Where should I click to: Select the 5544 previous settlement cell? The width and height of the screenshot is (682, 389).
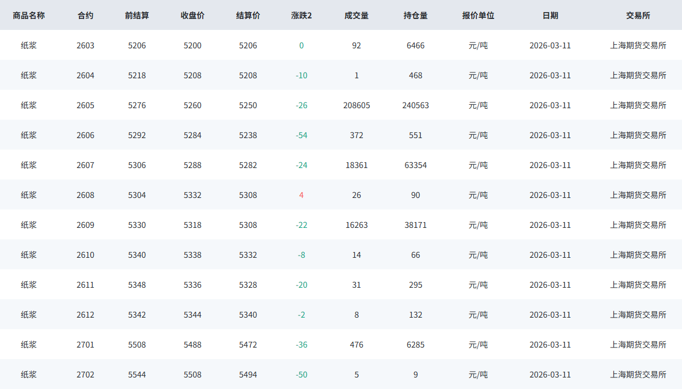(x=137, y=375)
